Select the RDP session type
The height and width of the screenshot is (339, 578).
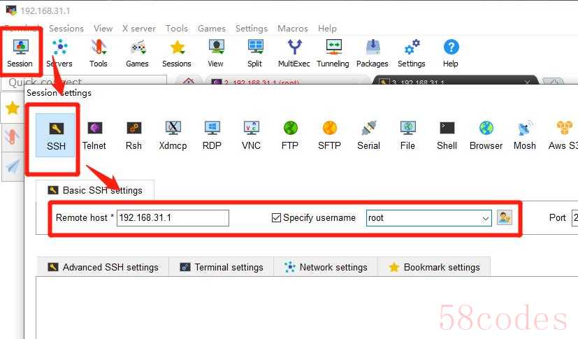[x=212, y=135]
